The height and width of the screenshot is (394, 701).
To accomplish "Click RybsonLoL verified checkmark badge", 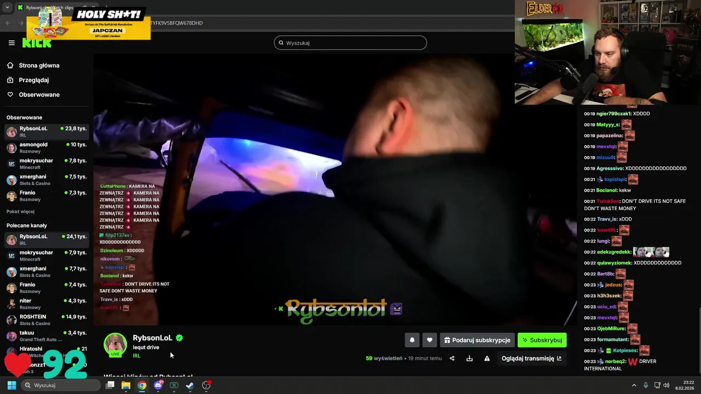I will click(179, 338).
